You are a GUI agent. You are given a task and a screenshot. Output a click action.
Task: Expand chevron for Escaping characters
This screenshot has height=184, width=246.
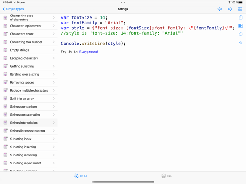54,58
